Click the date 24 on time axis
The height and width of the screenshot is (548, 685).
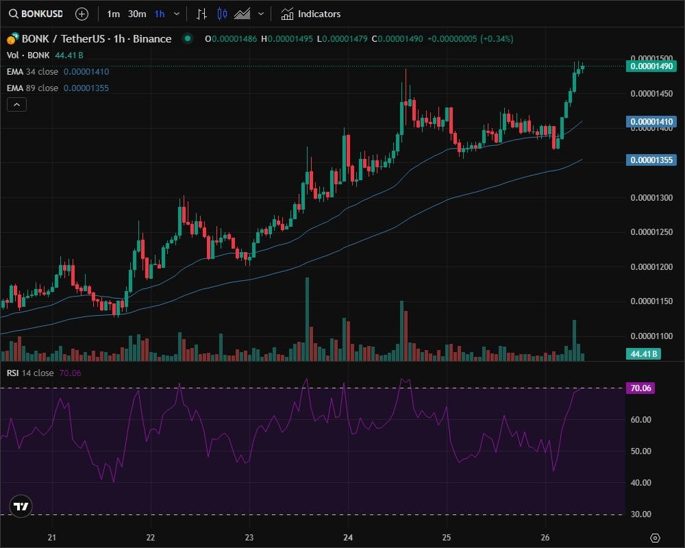348,538
